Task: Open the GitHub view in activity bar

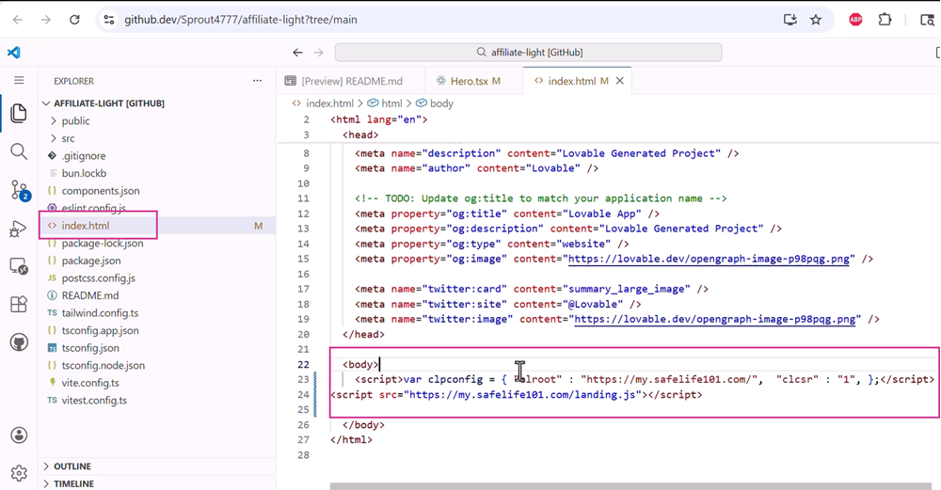Action: coord(19,342)
